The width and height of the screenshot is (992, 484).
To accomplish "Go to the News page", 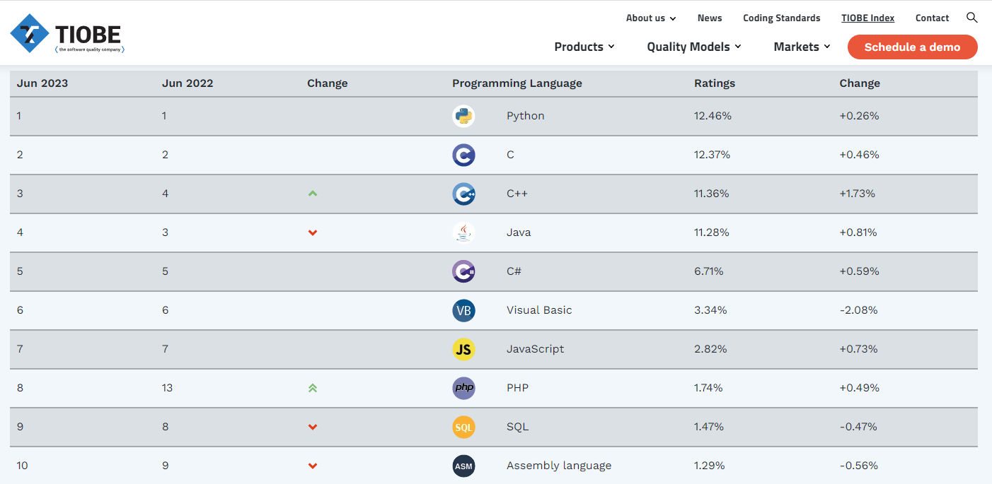I will click(x=710, y=18).
